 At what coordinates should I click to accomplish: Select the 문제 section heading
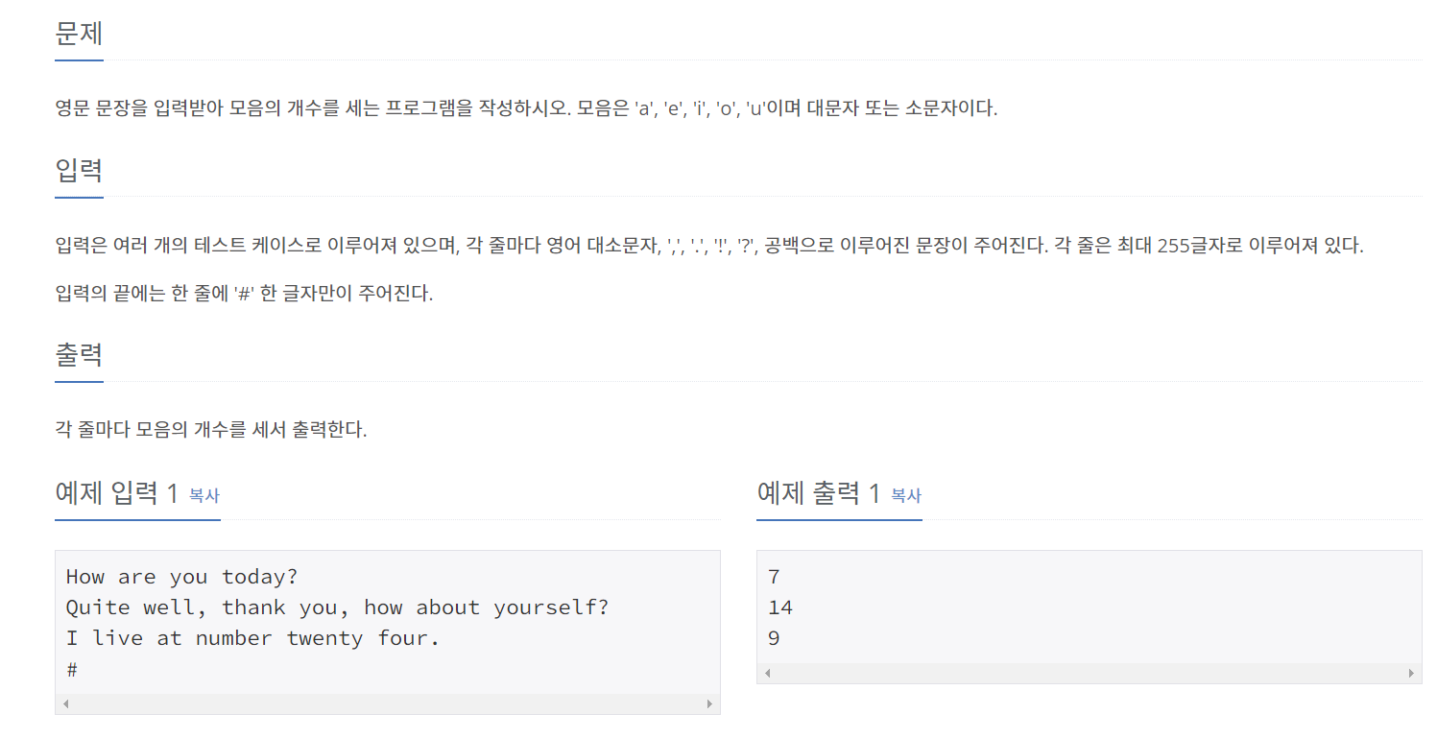(x=79, y=34)
